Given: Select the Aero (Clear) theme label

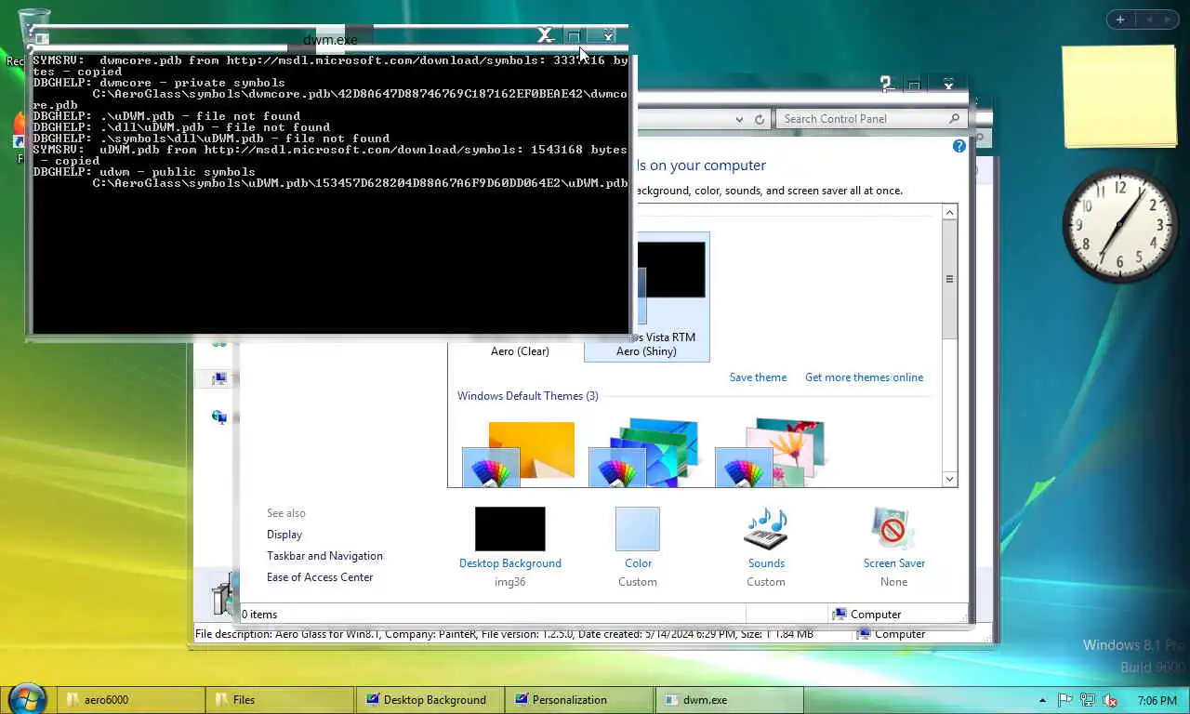Looking at the screenshot, I should (520, 351).
